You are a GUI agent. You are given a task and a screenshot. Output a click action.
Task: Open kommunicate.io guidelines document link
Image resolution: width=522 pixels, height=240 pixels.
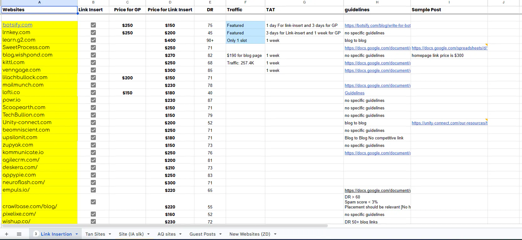[x=378, y=153]
